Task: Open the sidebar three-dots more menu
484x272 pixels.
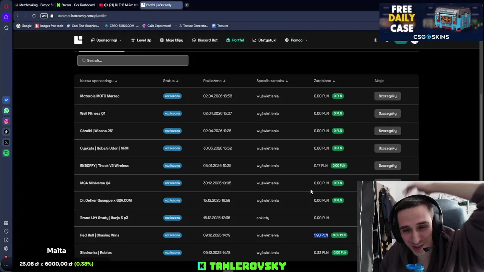Action: (6, 265)
